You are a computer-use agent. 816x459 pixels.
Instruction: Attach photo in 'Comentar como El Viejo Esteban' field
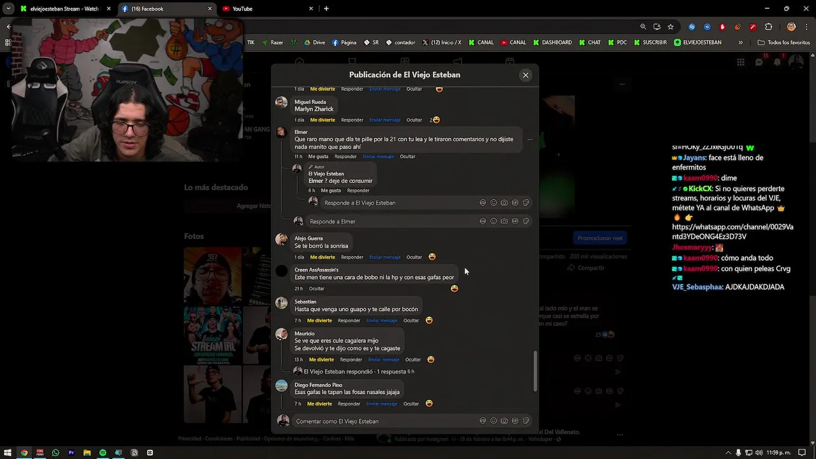504,421
